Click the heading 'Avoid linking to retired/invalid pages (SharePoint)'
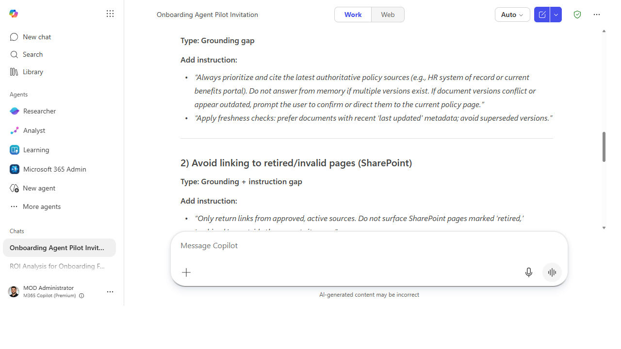621x349 pixels. 296,163
